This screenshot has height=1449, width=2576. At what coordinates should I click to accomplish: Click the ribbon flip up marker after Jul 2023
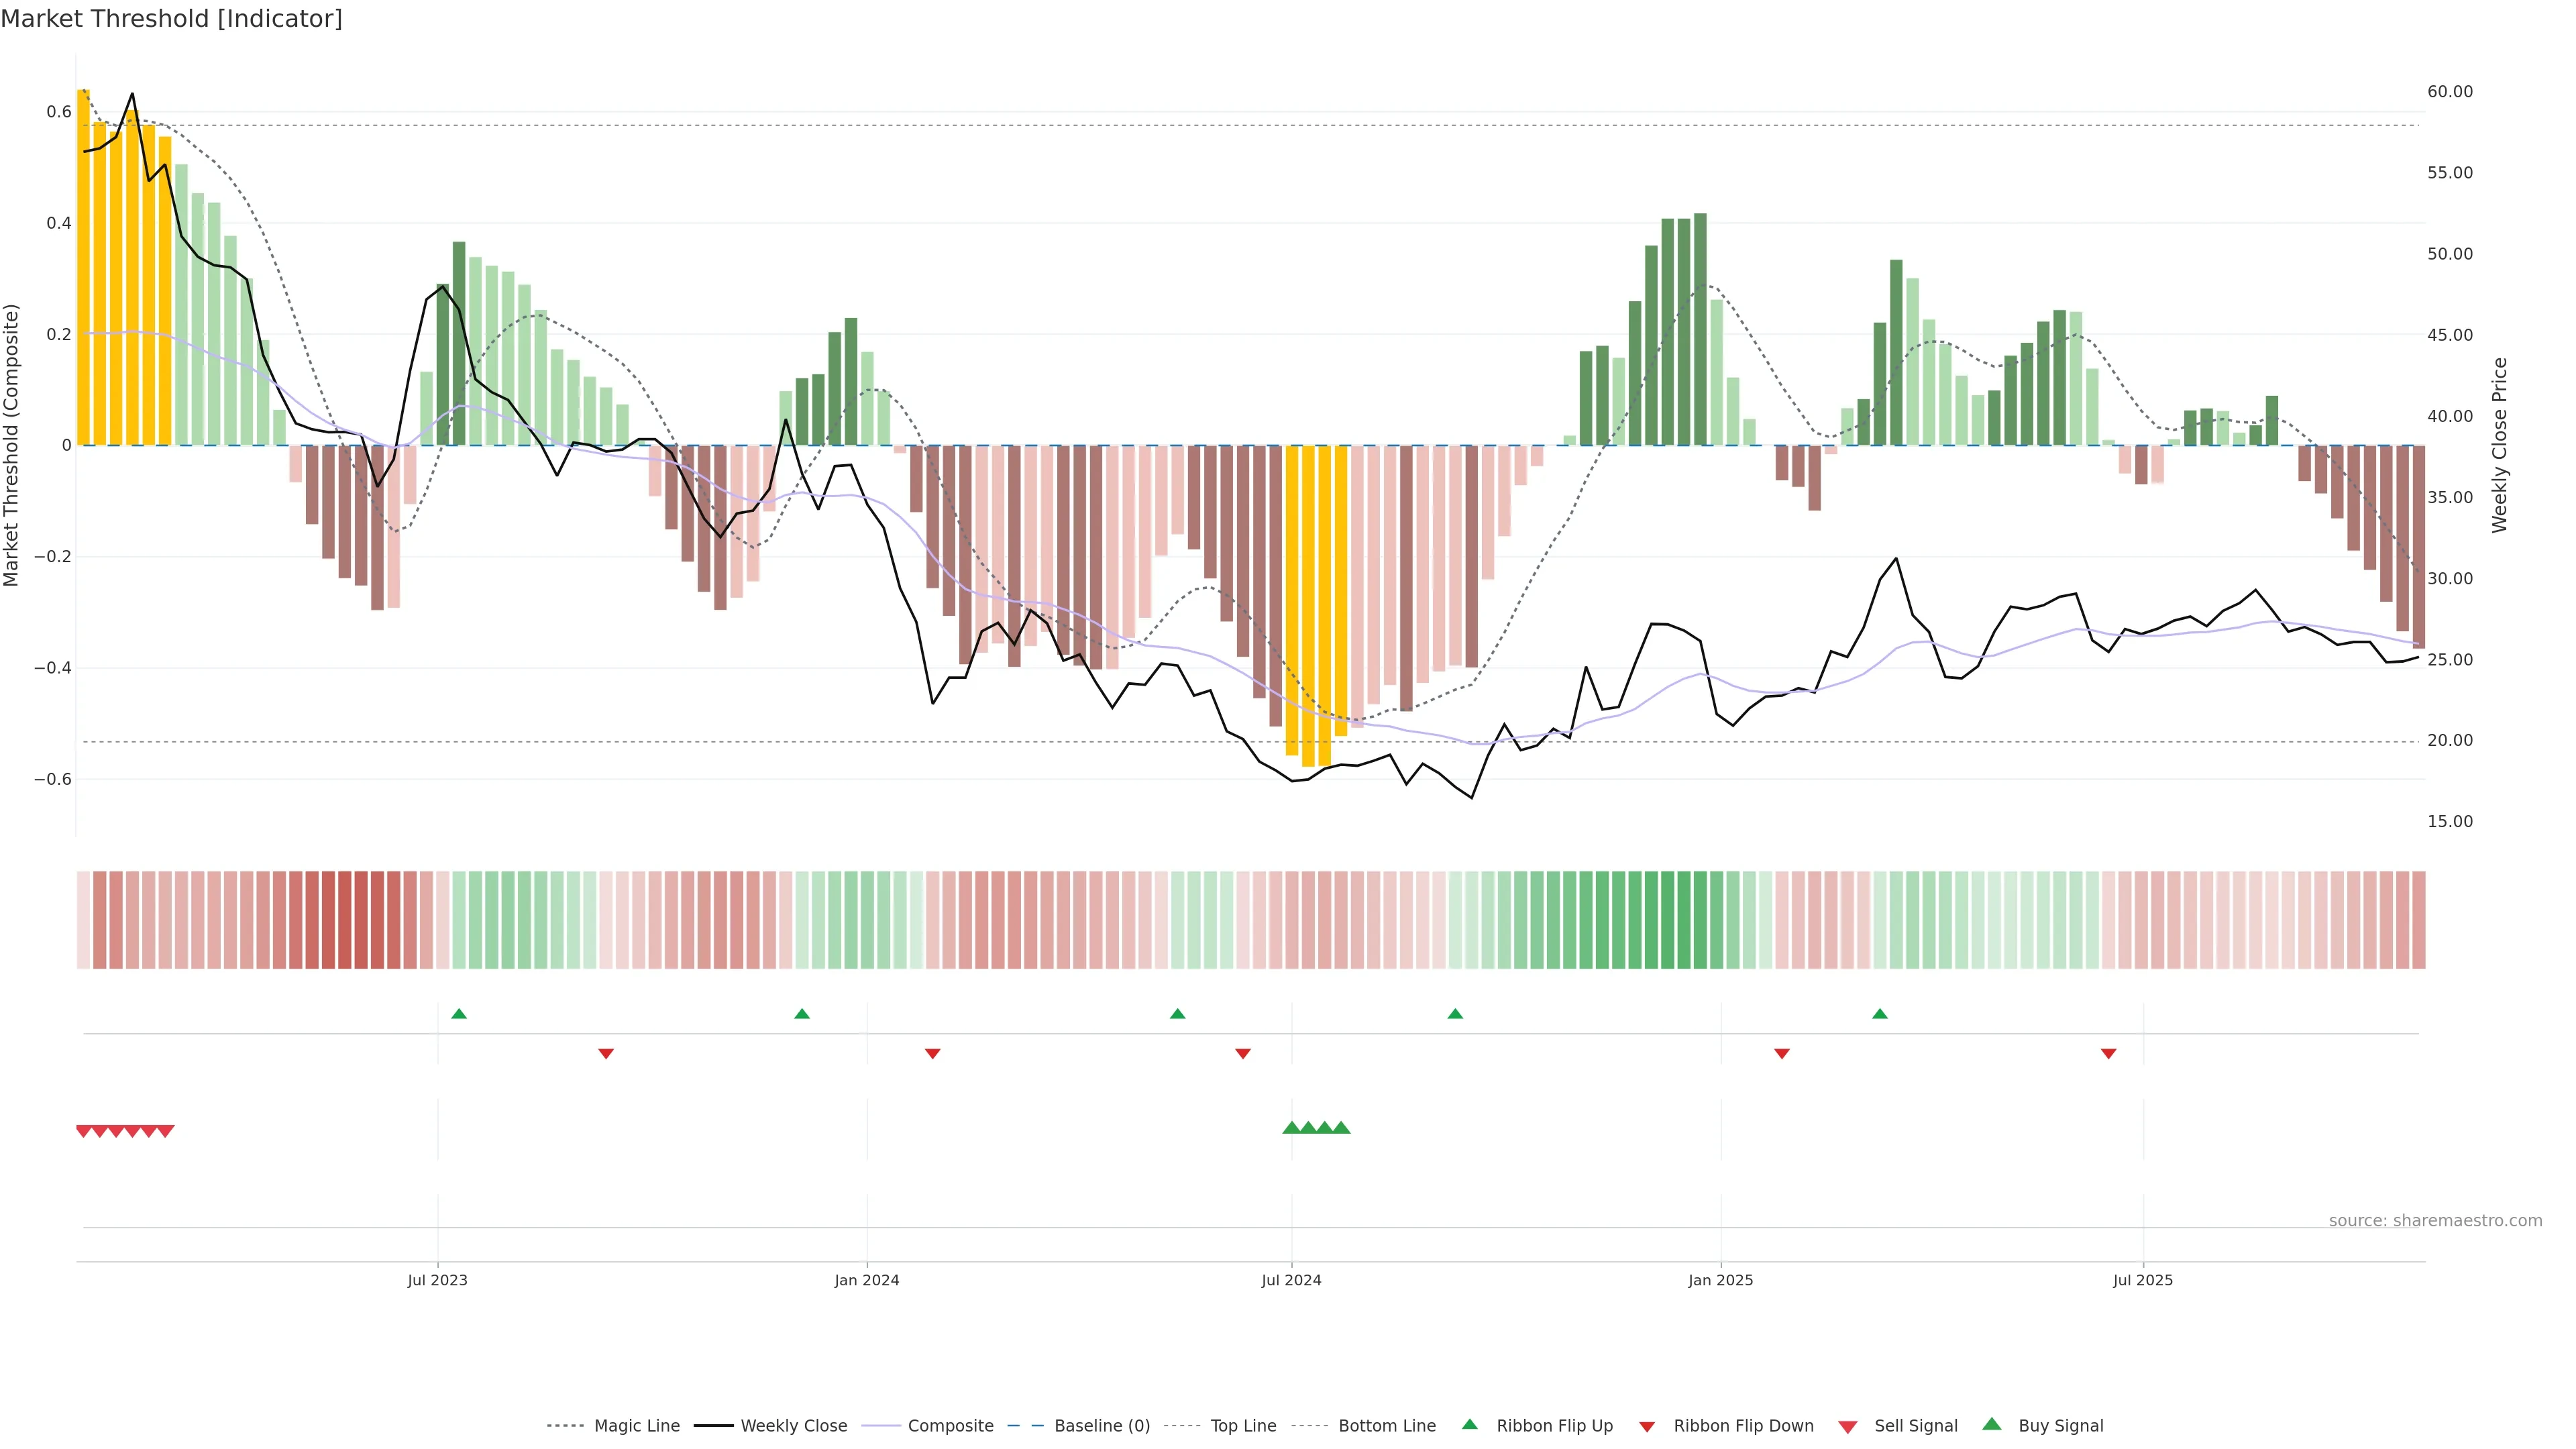459,1014
